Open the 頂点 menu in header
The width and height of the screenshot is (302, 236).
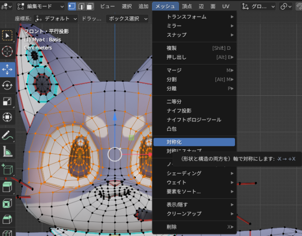(187, 7)
